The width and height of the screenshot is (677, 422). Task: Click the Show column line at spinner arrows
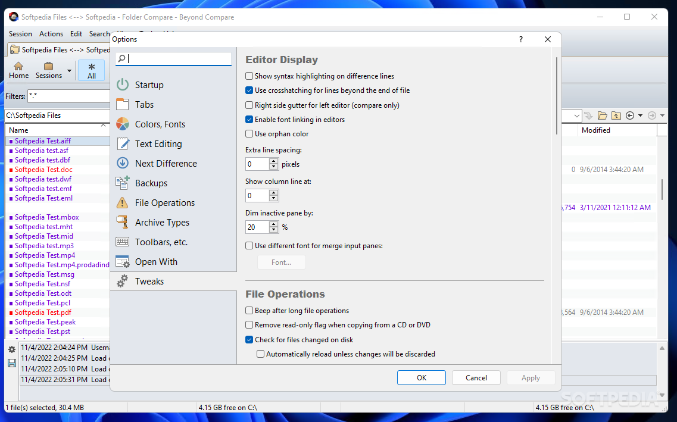[x=273, y=195]
